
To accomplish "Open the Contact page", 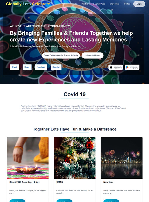I will pos(127,4).
